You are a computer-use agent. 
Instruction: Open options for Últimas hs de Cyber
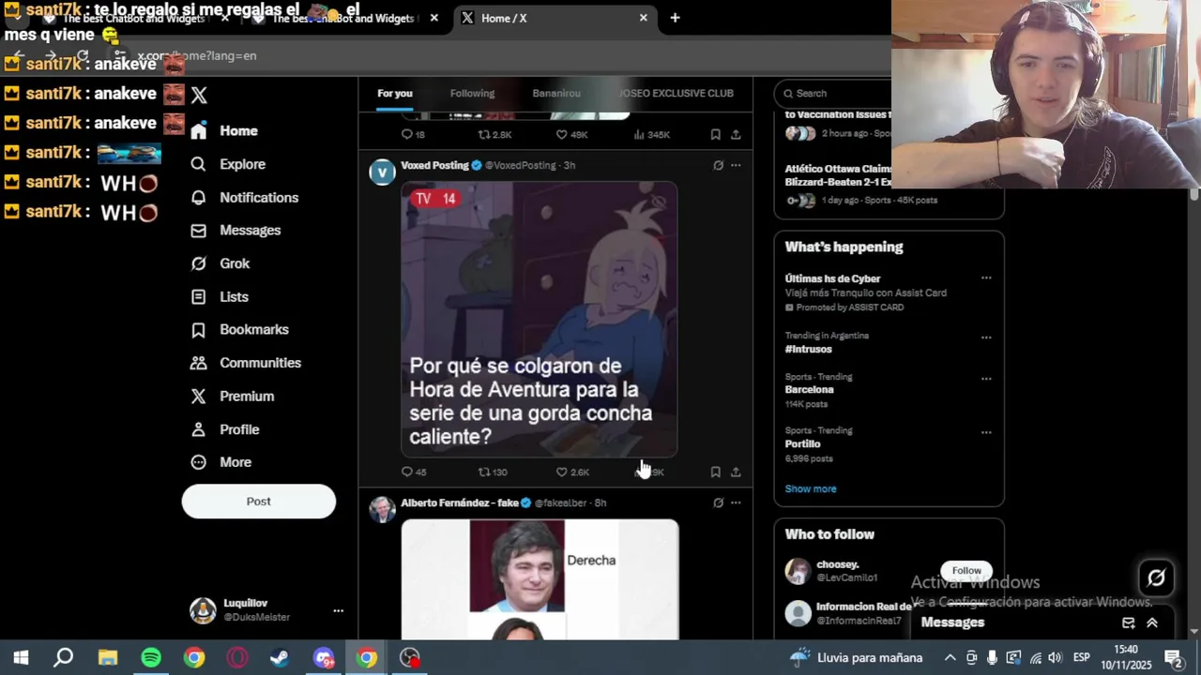point(986,277)
